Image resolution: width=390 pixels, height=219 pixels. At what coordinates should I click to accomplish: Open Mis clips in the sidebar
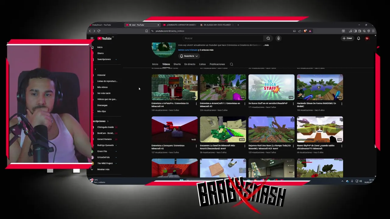point(101,111)
